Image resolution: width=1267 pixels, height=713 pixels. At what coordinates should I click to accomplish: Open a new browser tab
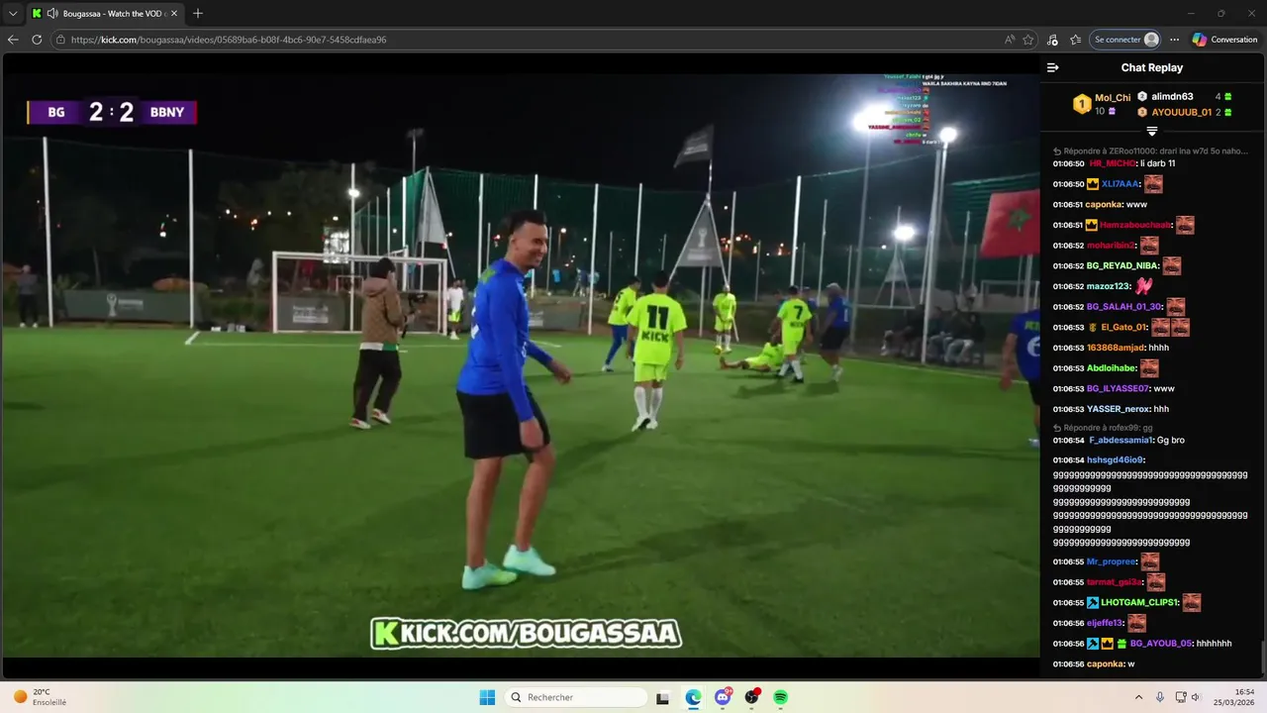(198, 14)
